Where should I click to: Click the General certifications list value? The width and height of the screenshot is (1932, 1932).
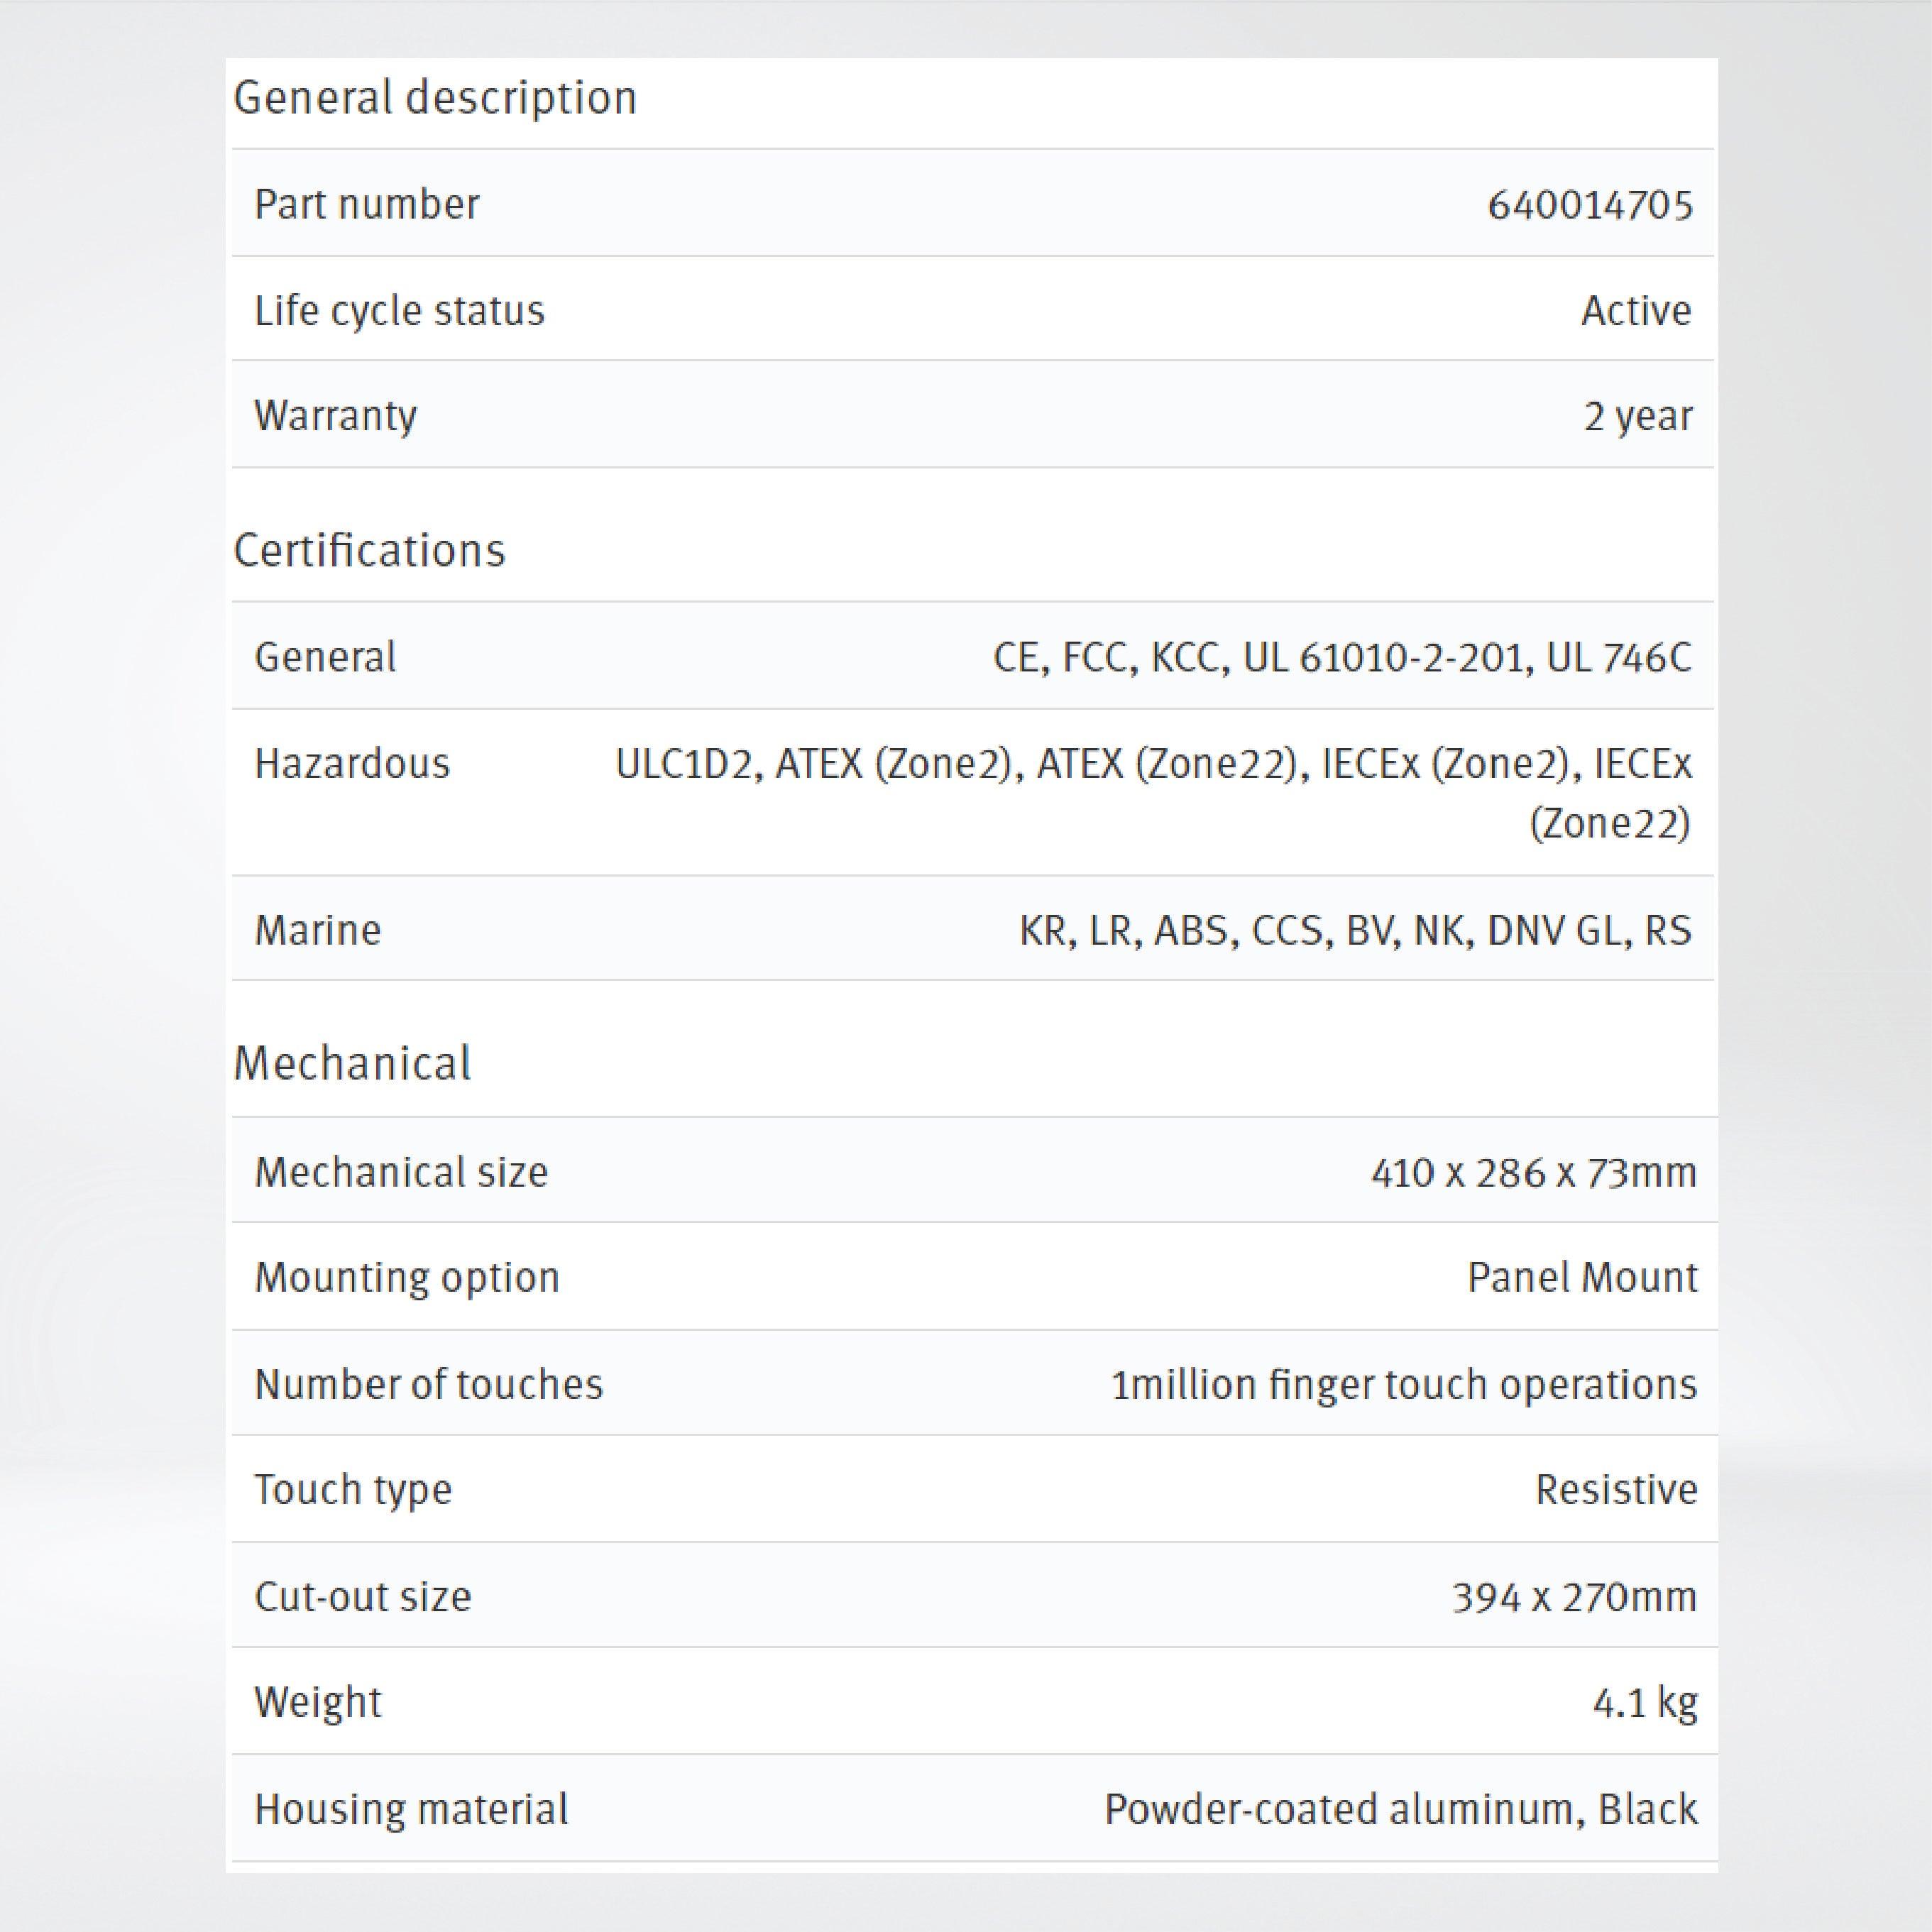click(x=1341, y=658)
